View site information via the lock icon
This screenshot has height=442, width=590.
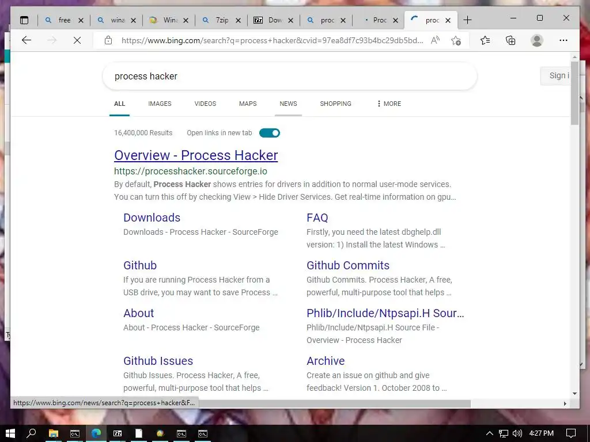[108, 40]
